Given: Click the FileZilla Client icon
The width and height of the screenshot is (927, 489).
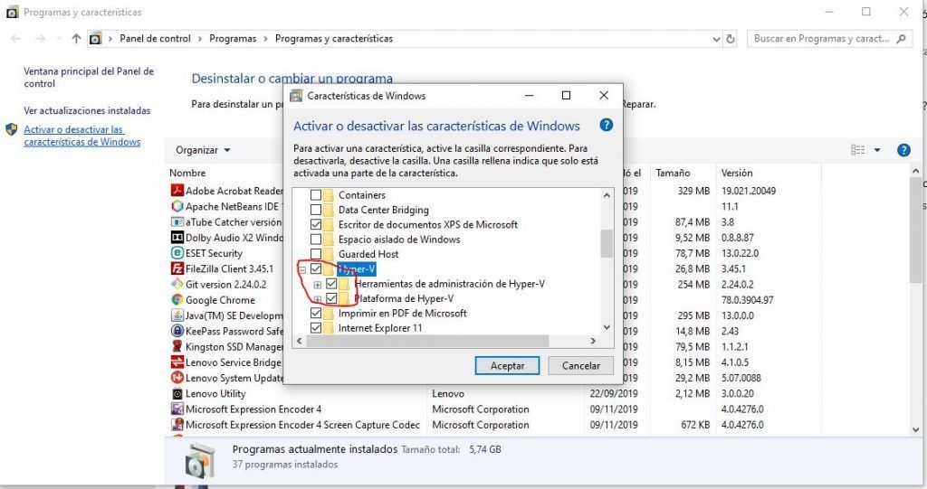Looking at the screenshot, I should (x=177, y=268).
